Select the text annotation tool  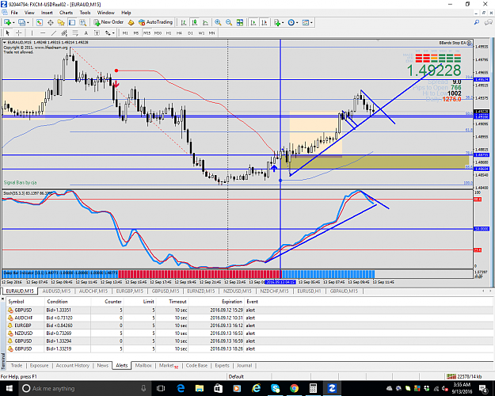[x=86, y=32]
